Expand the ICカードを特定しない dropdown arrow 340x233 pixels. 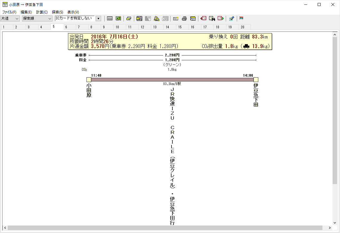point(98,18)
